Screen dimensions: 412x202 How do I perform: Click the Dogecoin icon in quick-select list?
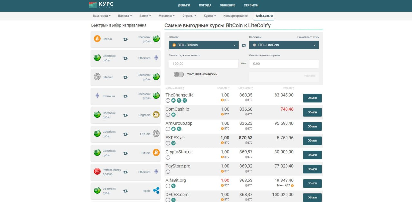pyautogui.click(x=156, y=114)
